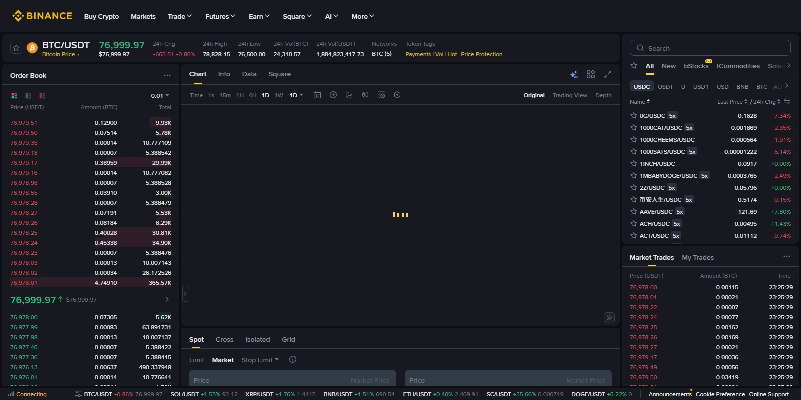Click the add circle icon in chart toolbar
801x400 pixels.
coord(333,95)
